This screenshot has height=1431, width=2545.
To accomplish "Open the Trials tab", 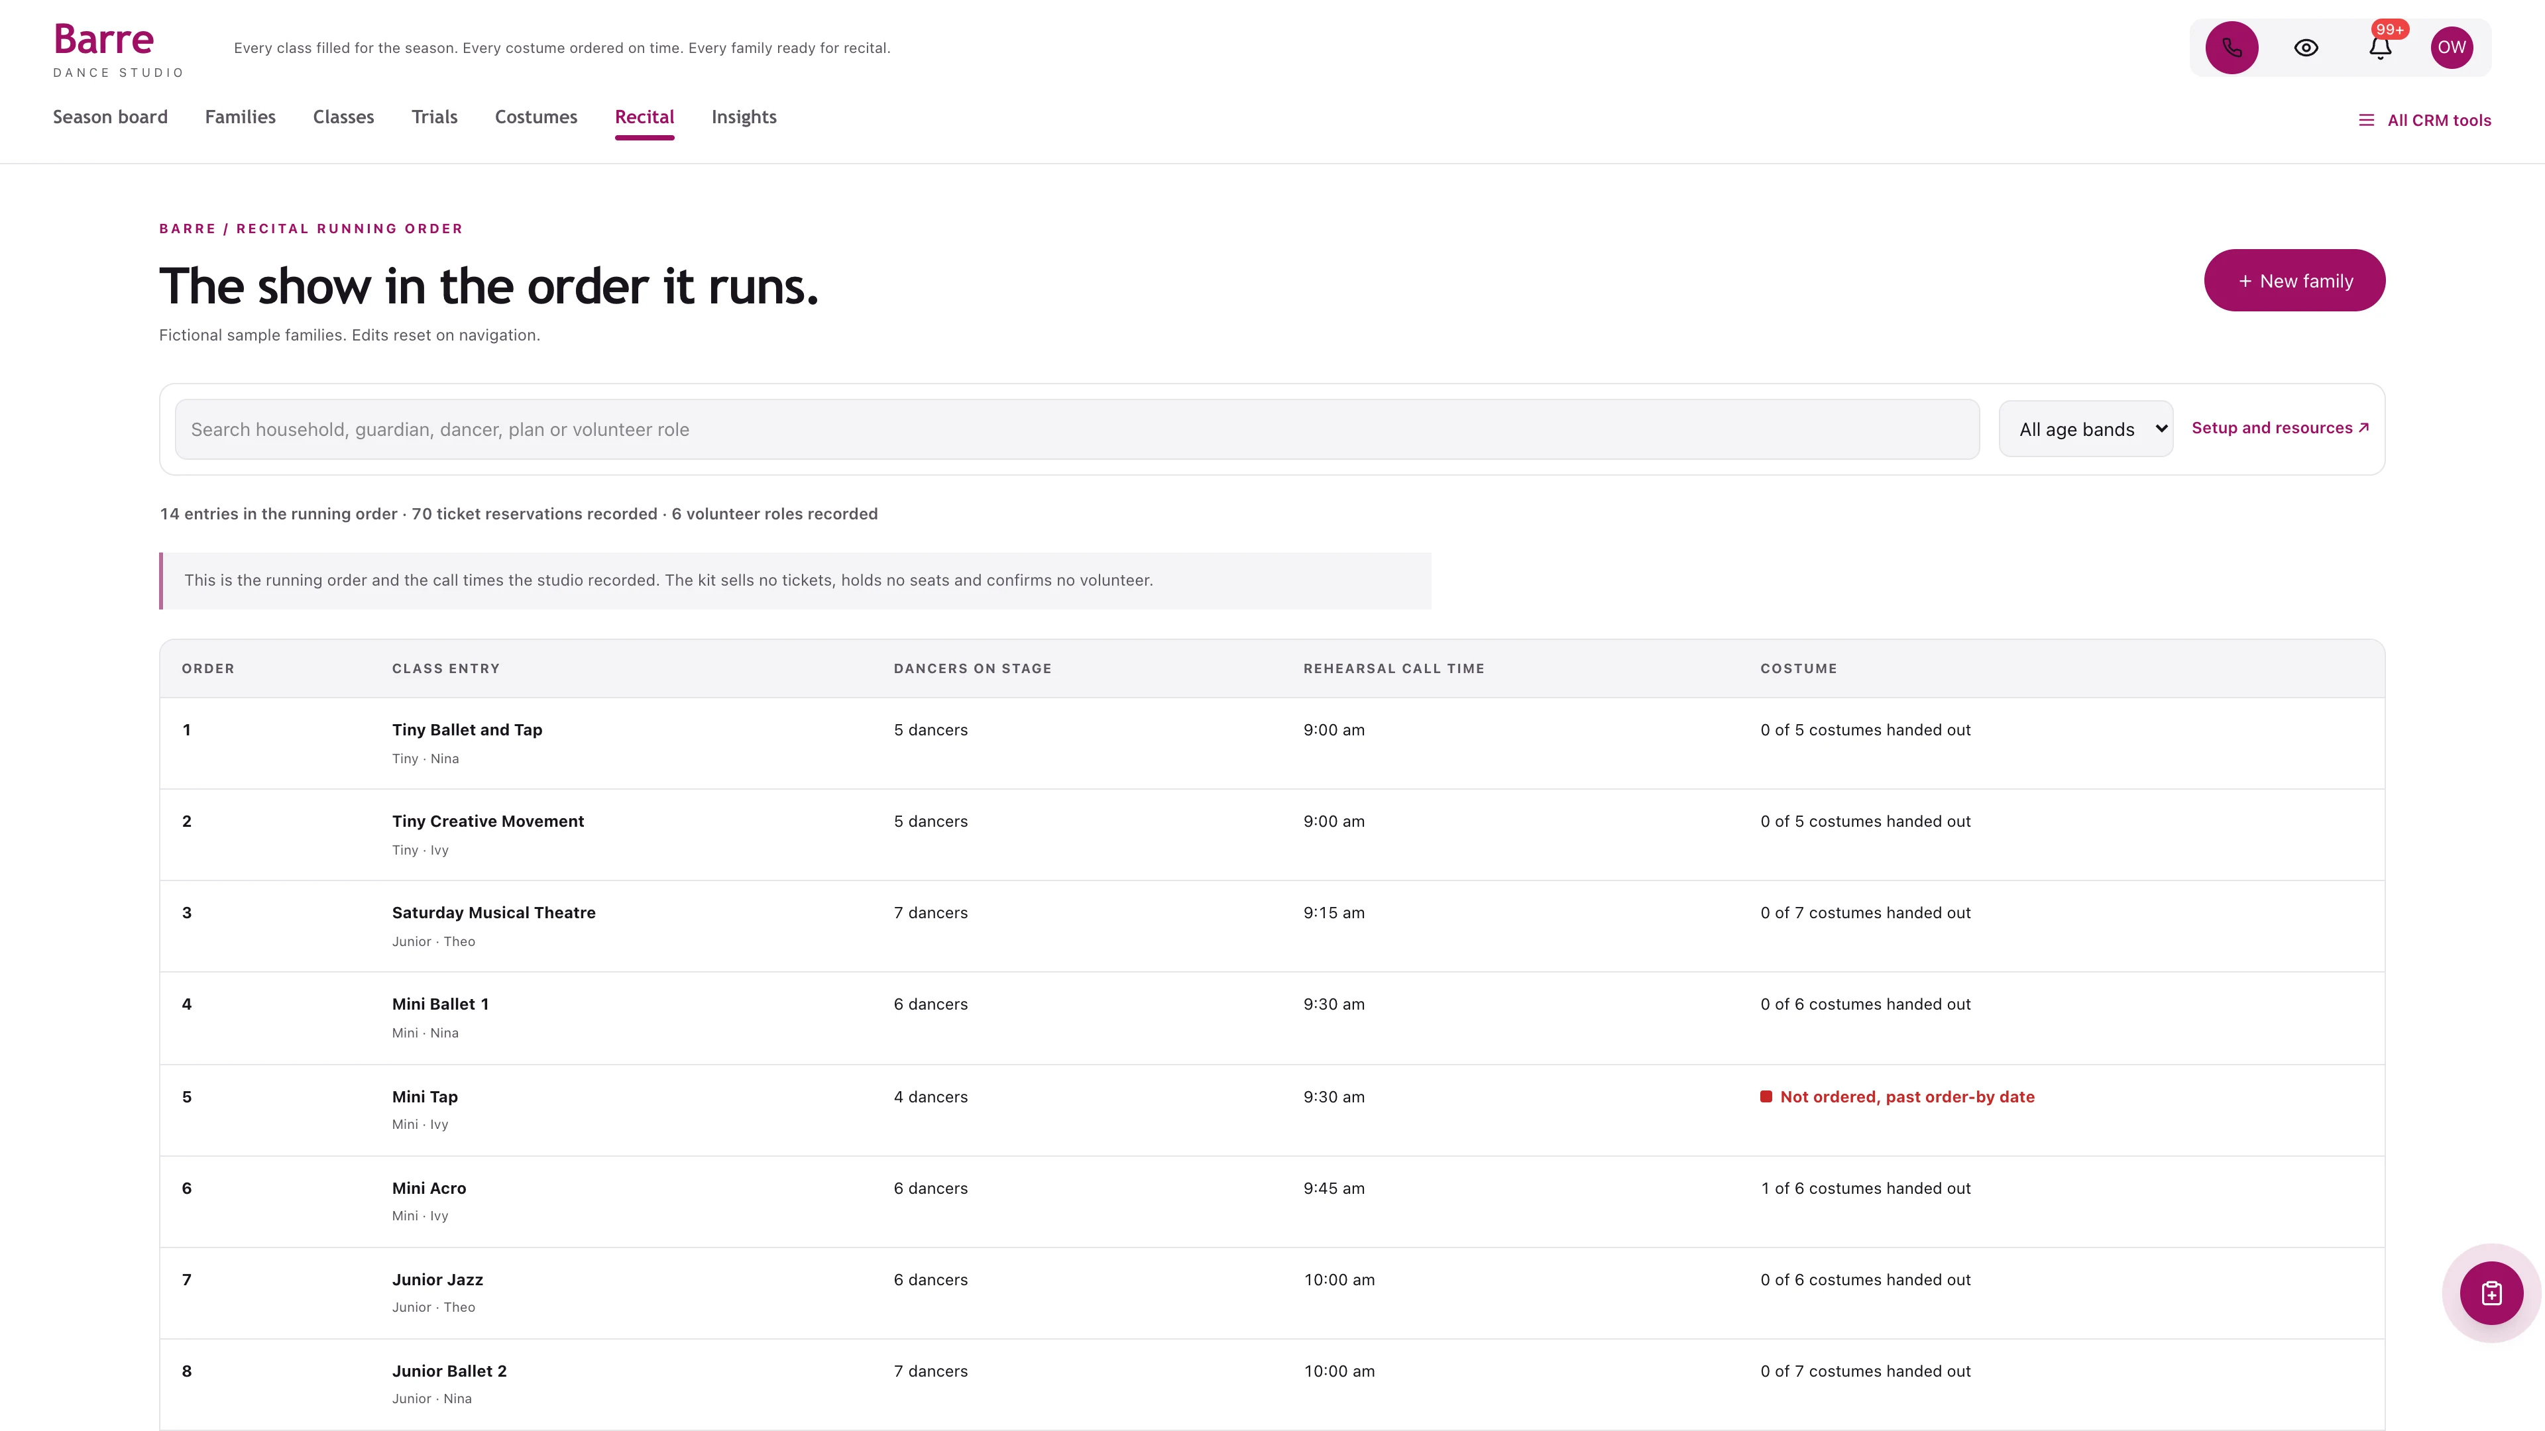I will coord(433,117).
